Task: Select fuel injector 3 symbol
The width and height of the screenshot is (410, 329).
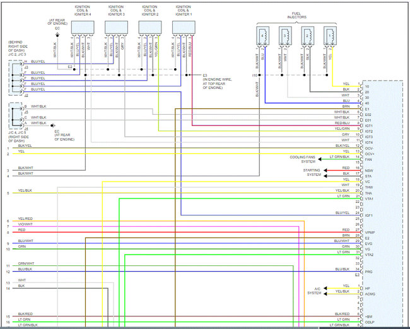Action: (x=285, y=36)
